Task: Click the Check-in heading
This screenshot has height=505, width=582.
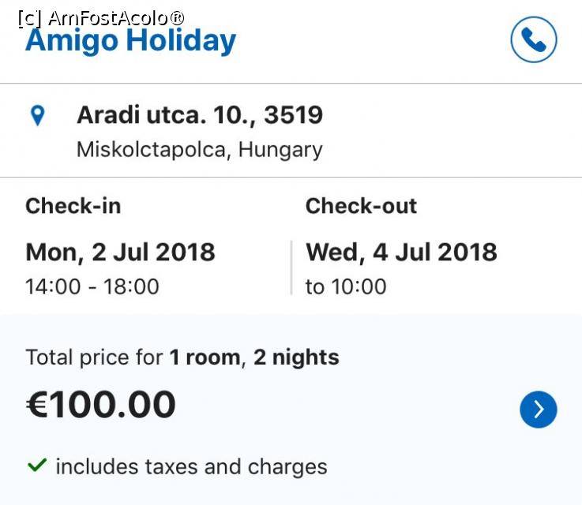Action: point(73,206)
